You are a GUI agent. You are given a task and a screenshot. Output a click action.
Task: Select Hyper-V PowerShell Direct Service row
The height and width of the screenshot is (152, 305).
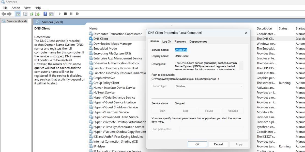pos(116,117)
